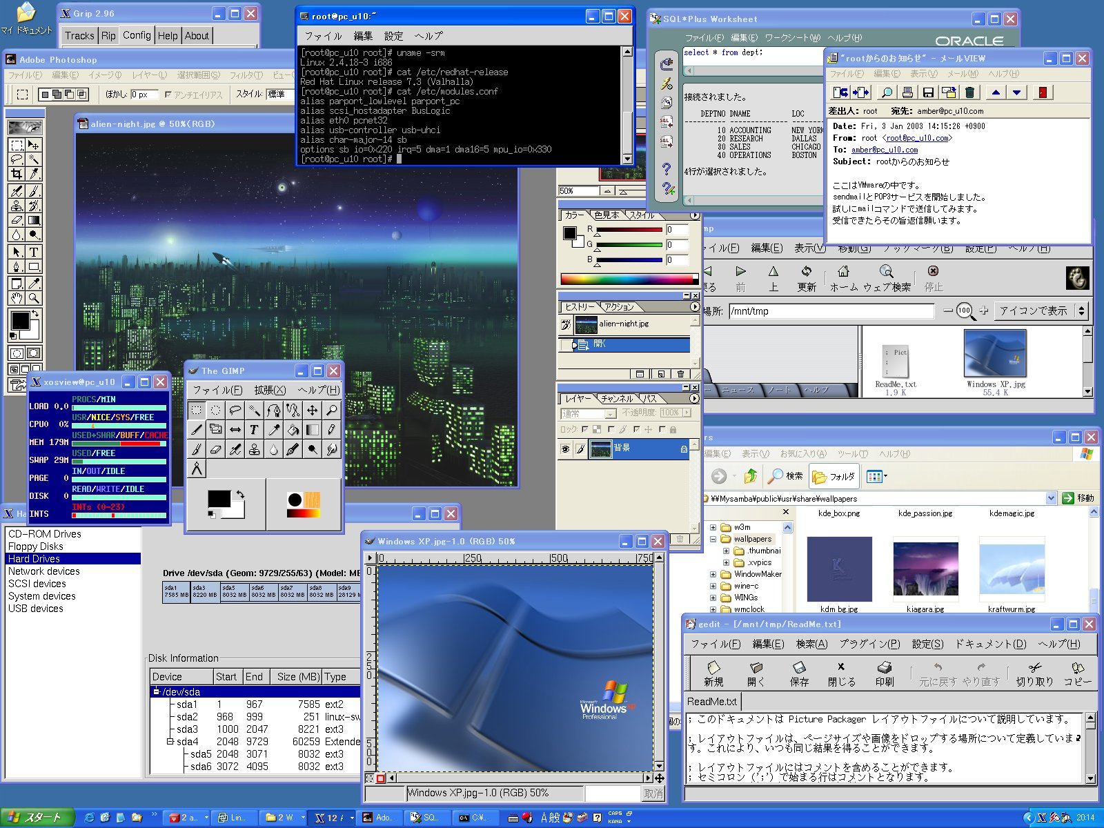Toggle the Folders (フォルダ) pane in Explorer
The image size is (1104, 828).
click(x=834, y=476)
